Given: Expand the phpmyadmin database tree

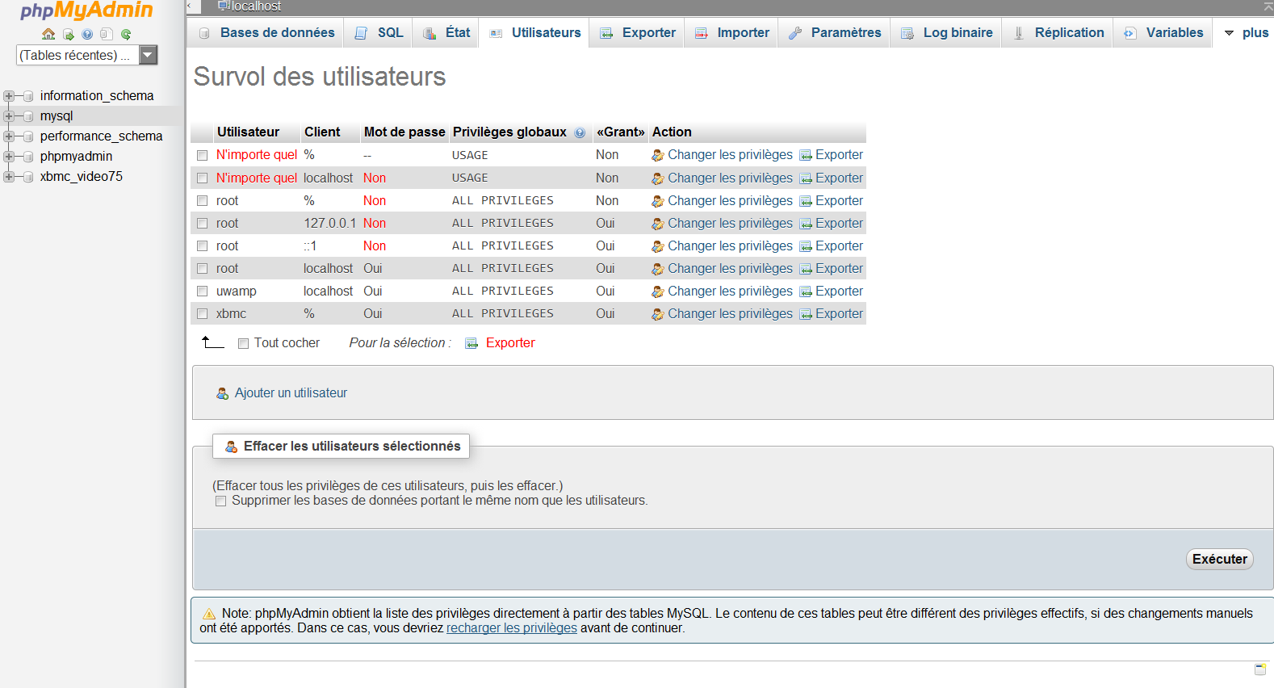Looking at the screenshot, I should pos(9,157).
